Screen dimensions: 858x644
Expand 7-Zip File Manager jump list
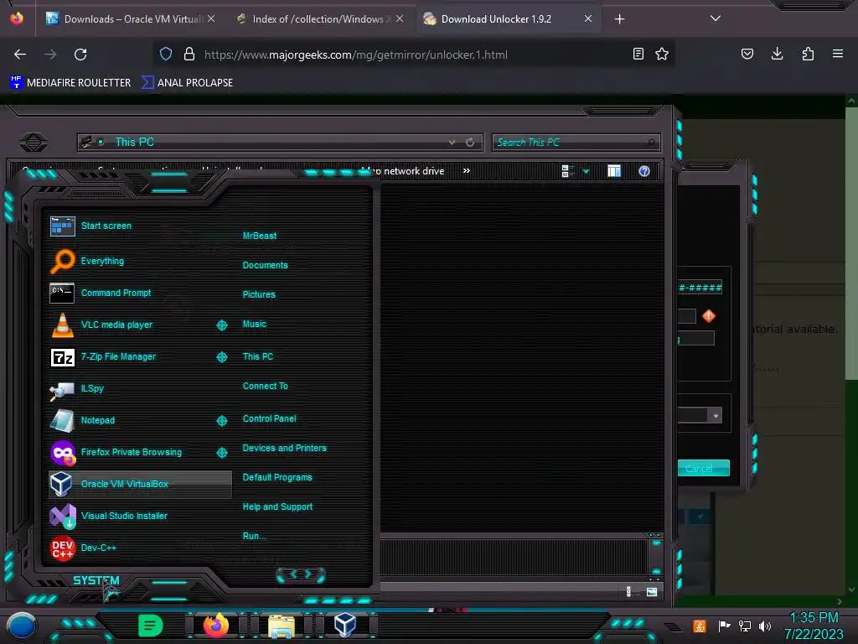click(x=221, y=357)
